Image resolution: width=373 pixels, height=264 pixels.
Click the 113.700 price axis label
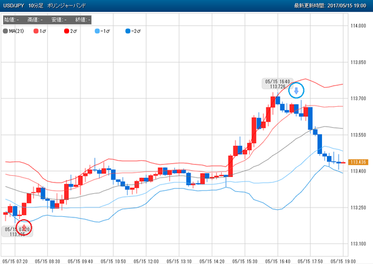click(x=358, y=98)
